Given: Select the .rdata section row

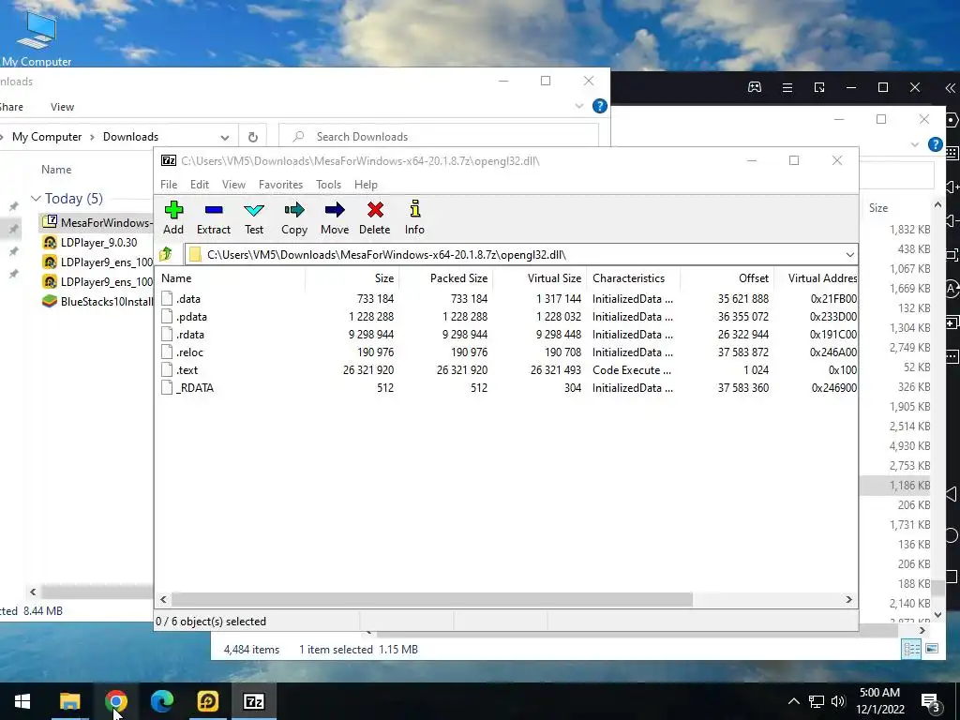Looking at the screenshot, I should (505, 335).
